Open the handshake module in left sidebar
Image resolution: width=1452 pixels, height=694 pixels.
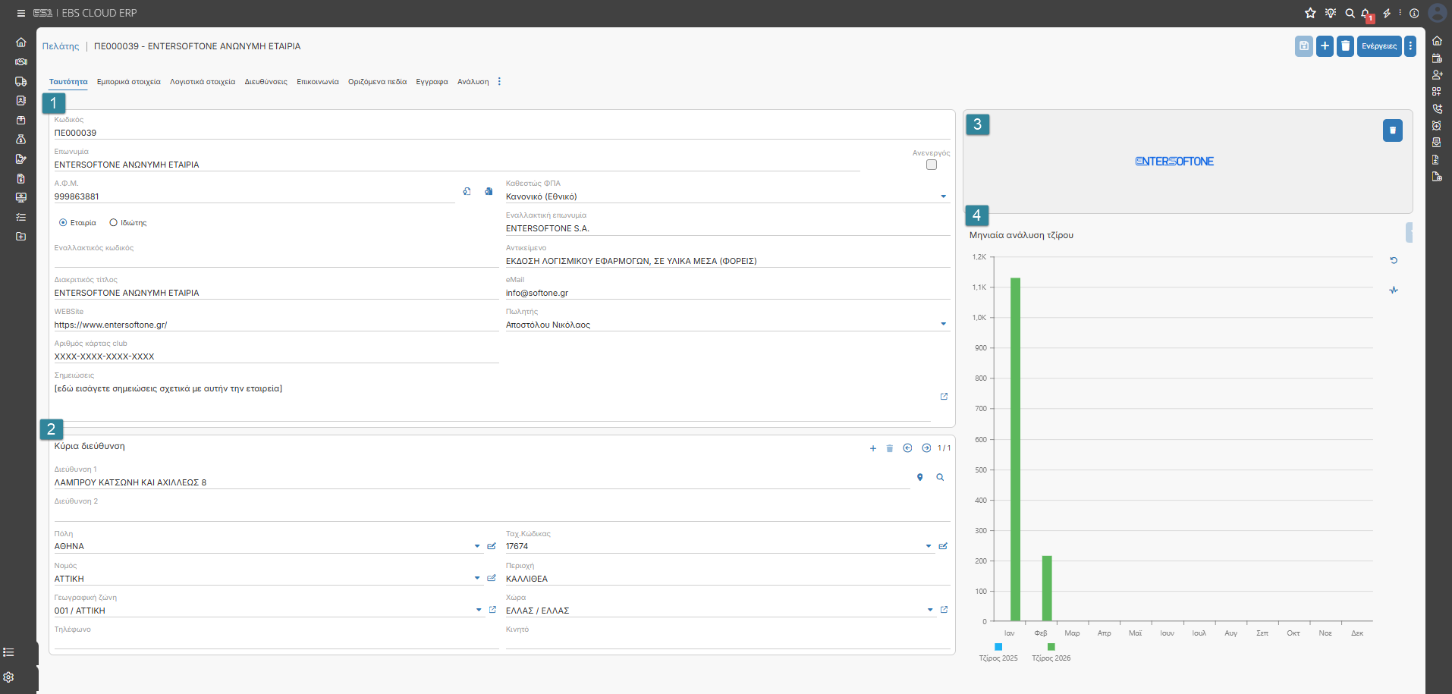(x=21, y=62)
